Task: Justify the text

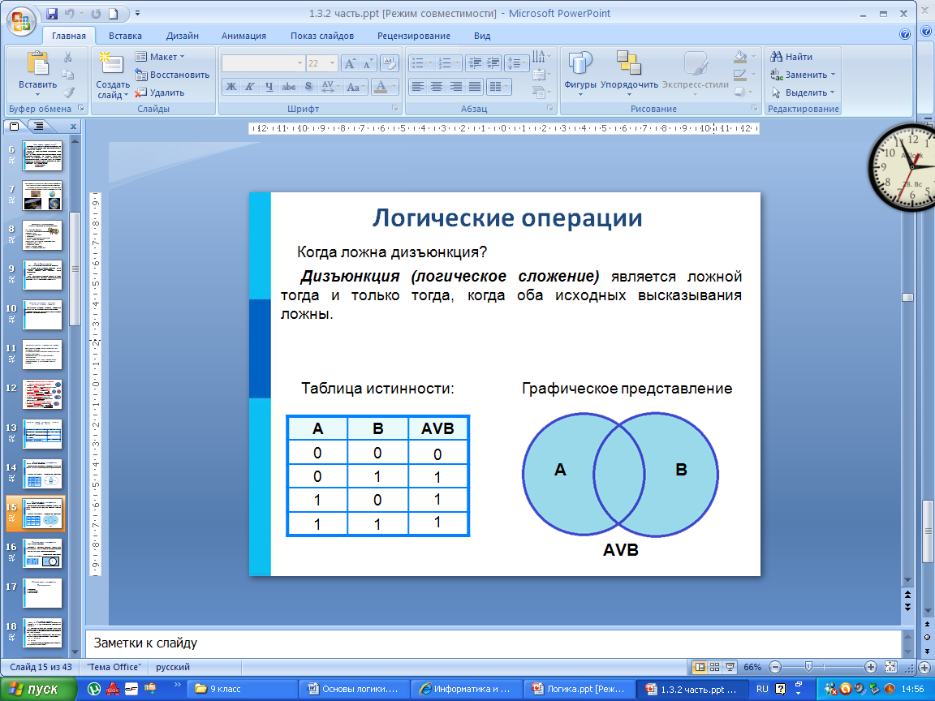Action: coord(475,87)
